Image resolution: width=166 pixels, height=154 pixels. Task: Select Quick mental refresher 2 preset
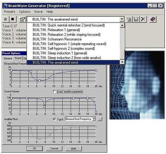click(x=73, y=25)
